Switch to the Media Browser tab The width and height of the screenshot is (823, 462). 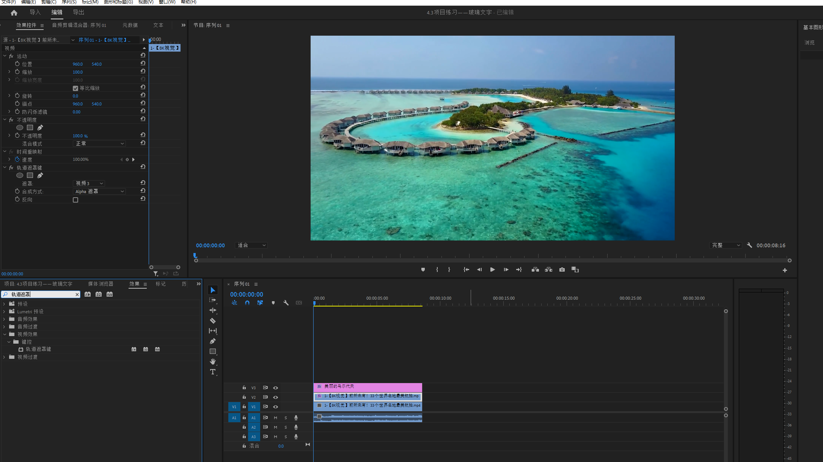(x=101, y=284)
